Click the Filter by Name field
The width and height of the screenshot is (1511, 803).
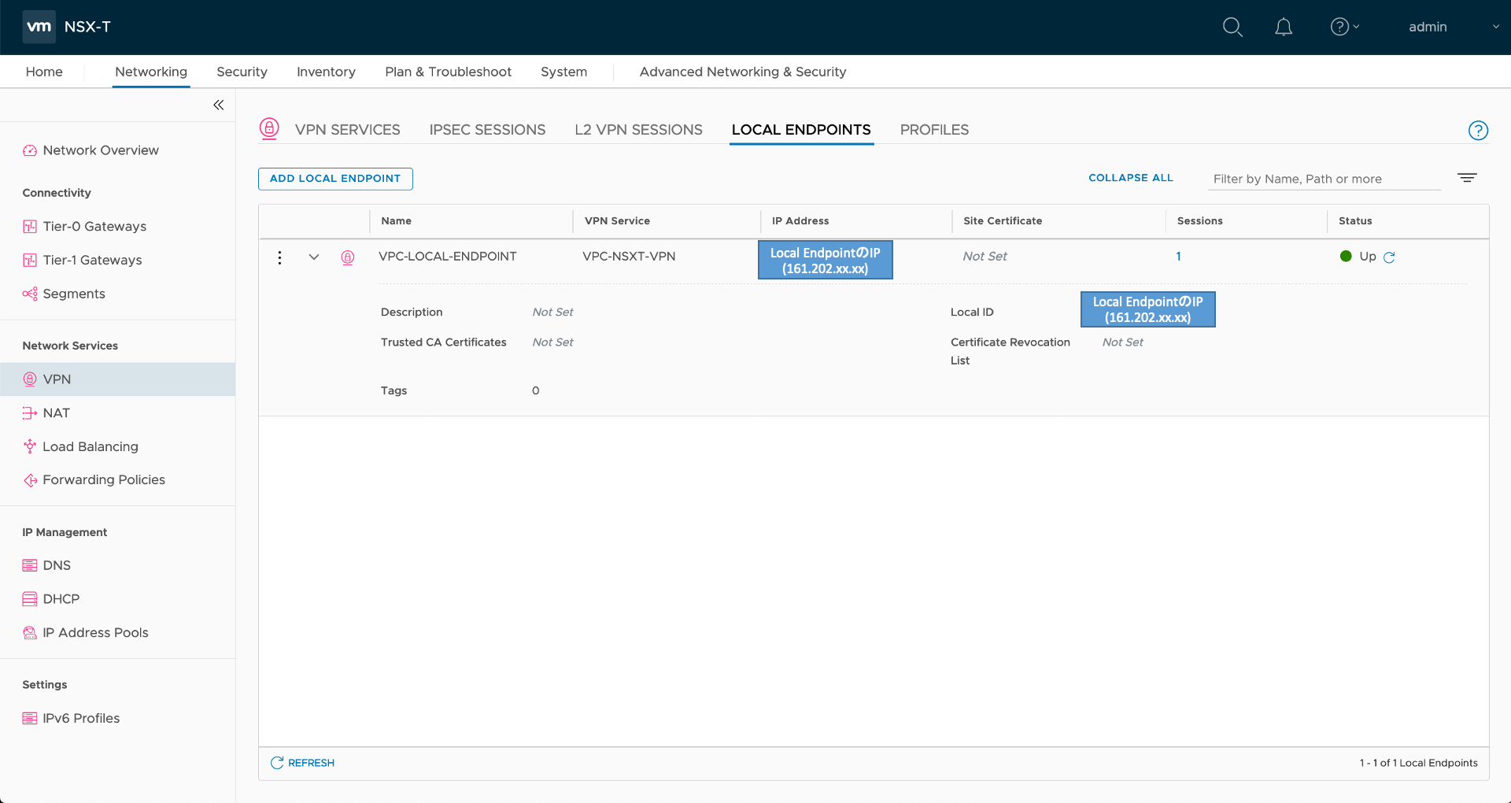pyautogui.click(x=1324, y=179)
